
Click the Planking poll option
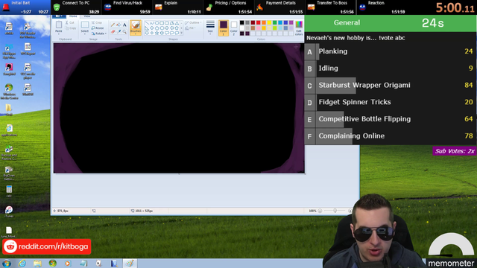click(391, 51)
